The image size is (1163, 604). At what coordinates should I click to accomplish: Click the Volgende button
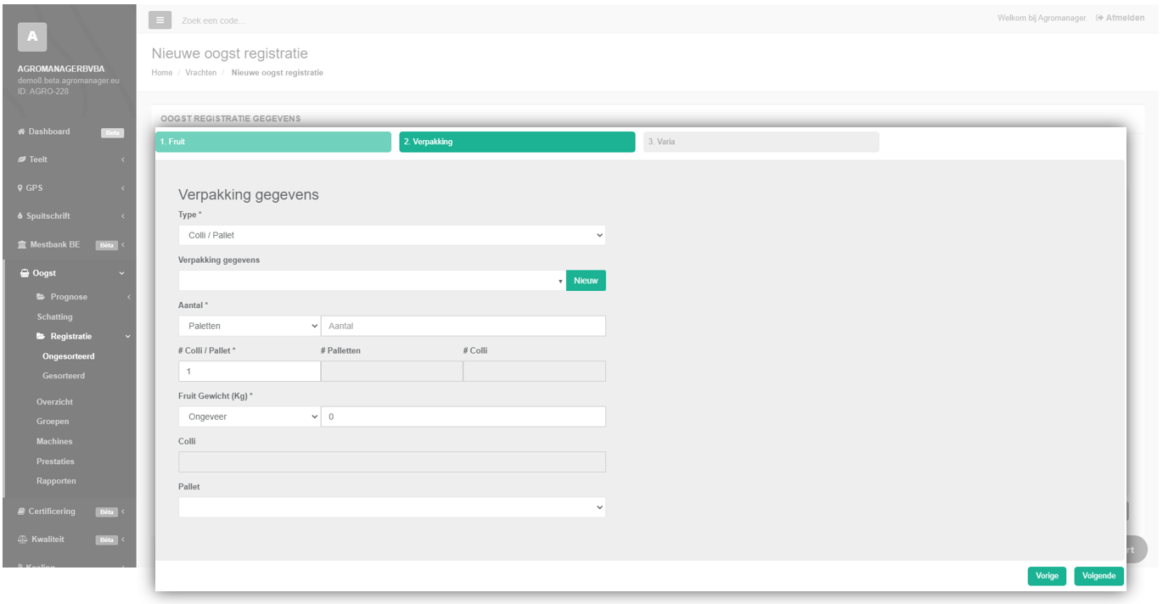coord(1099,576)
